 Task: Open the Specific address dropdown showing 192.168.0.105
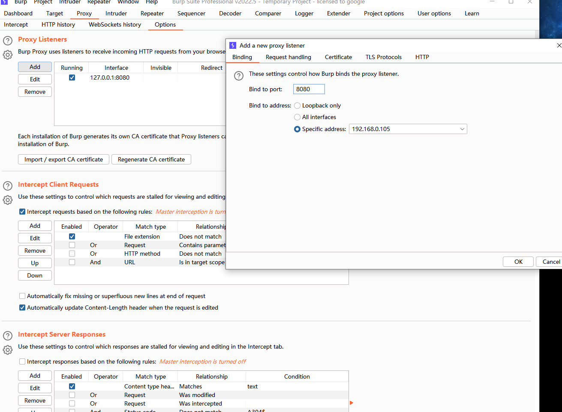[x=408, y=129]
